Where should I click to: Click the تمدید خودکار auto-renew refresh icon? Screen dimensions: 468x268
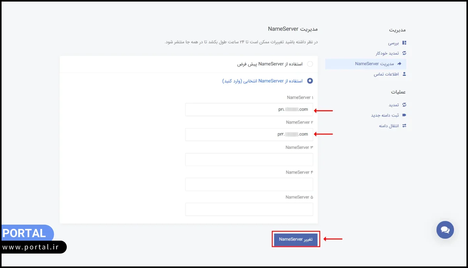point(404,53)
